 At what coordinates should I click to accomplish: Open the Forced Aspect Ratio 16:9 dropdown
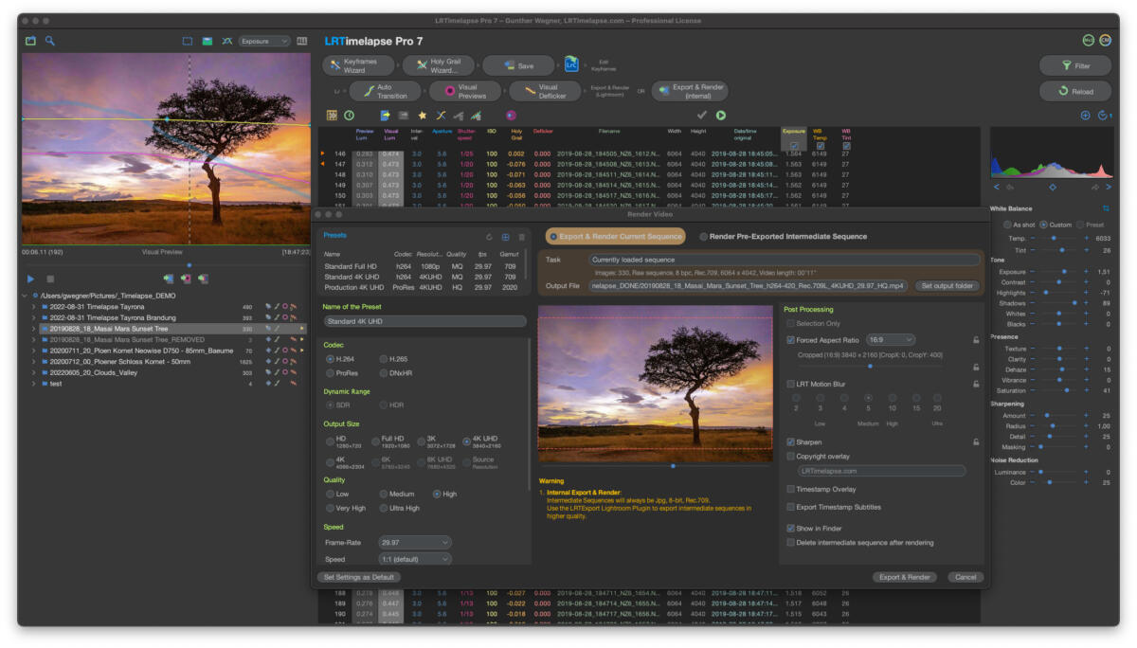pyautogui.click(x=891, y=339)
